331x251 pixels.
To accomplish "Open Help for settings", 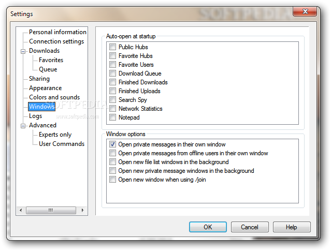I will coord(292,227).
